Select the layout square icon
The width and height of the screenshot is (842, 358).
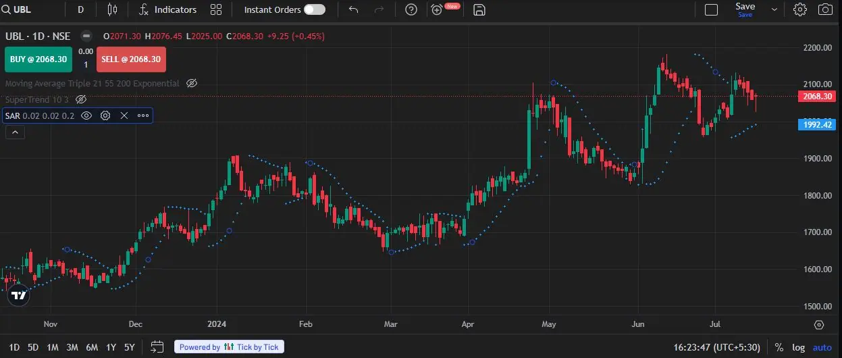coord(711,9)
